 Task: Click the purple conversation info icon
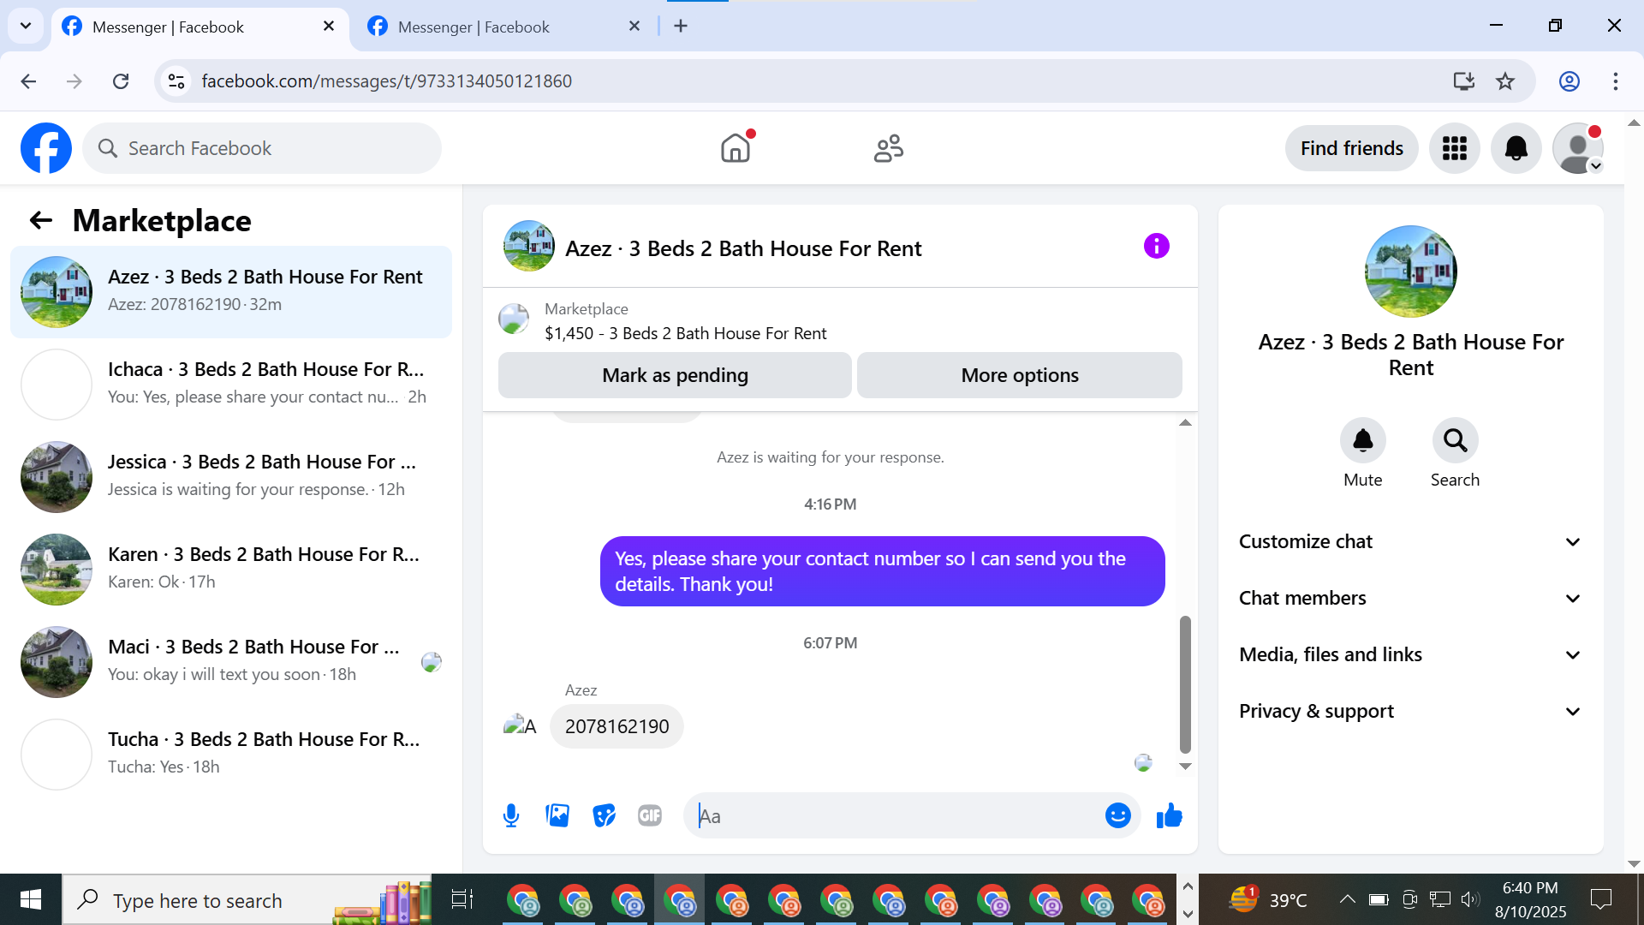(1156, 247)
